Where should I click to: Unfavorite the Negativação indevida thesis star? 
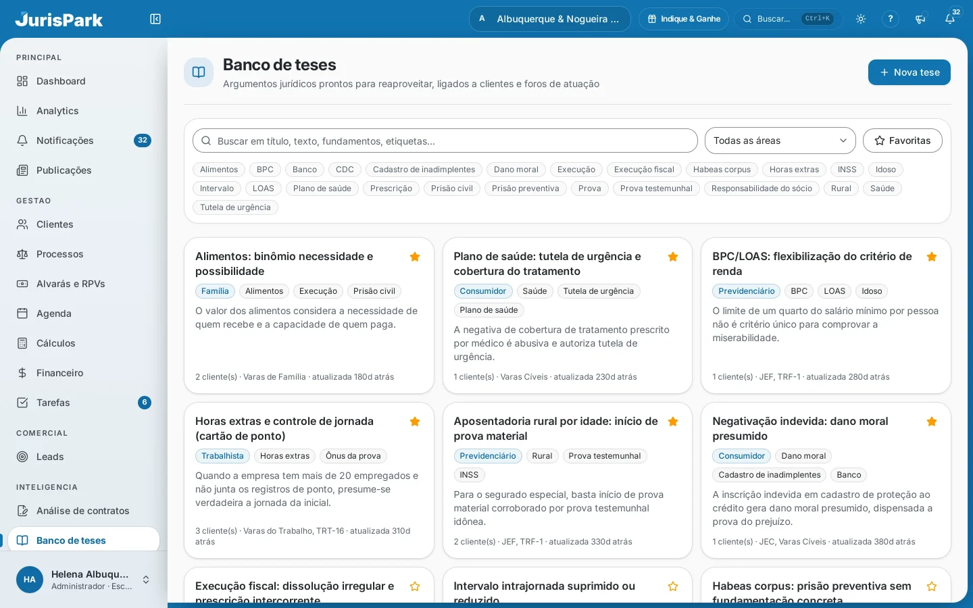932,422
